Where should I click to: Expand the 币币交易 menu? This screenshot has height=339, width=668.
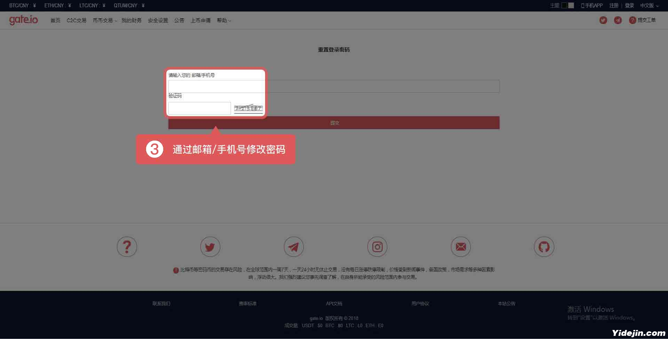(x=104, y=21)
